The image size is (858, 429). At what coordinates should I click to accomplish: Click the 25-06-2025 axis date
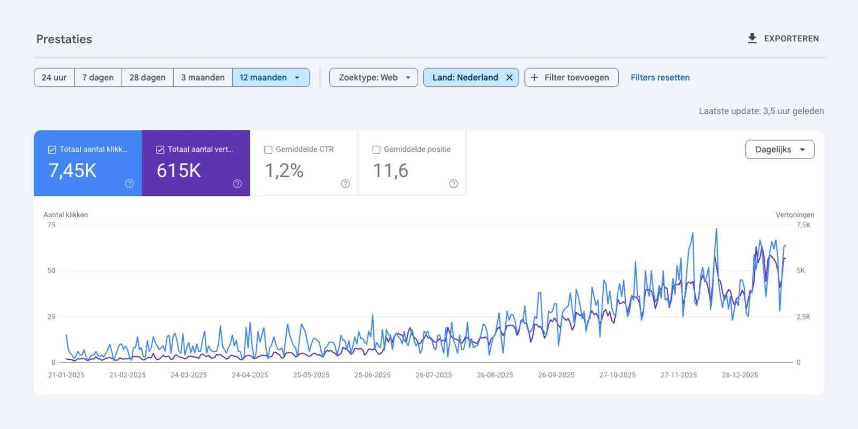373,375
